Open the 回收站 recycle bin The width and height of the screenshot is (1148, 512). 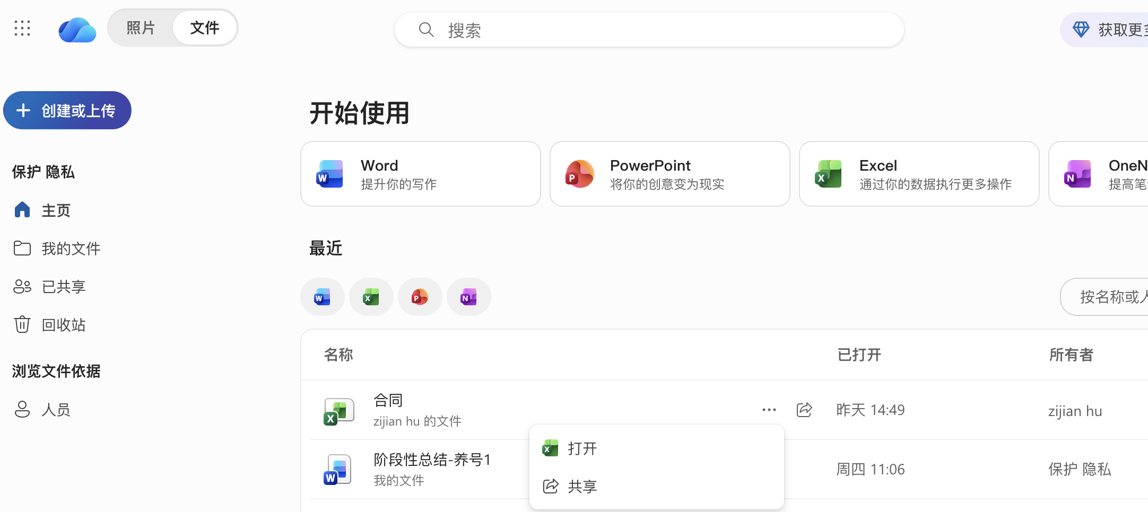point(49,325)
